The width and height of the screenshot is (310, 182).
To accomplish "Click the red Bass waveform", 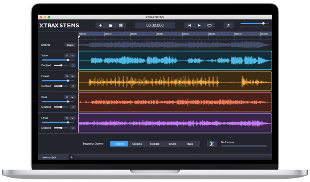I will click(175, 102).
